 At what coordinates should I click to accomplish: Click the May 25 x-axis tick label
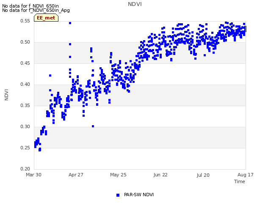118,175
